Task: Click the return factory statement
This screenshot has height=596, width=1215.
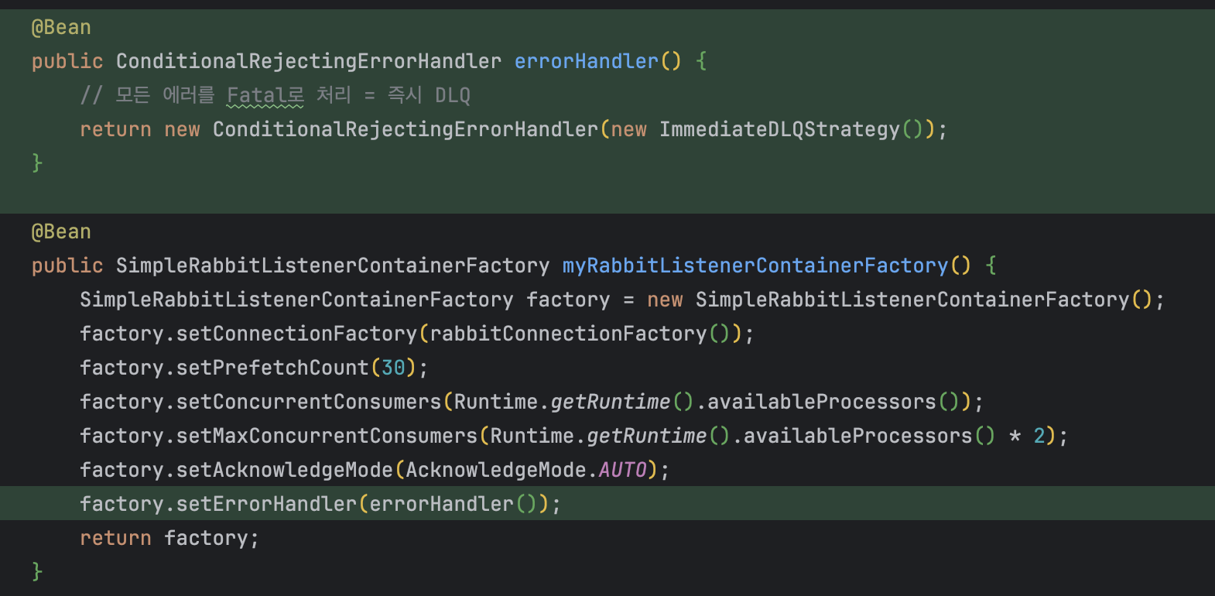Action: coord(169,538)
